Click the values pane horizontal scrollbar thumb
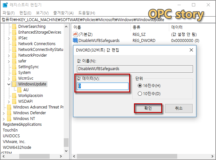The height and width of the screenshot is (160, 216). 127,156
